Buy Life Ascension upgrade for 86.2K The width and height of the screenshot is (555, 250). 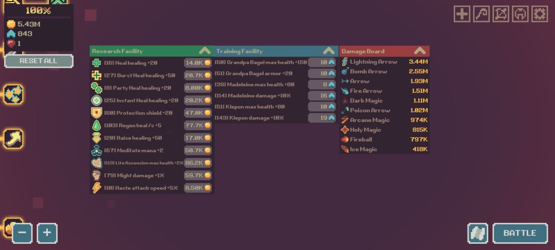click(x=197, y=163)
